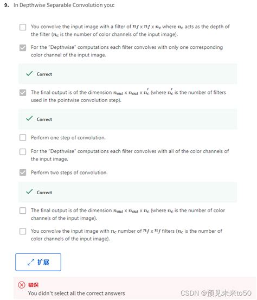
Task: Click the 扩展 expand button
Action: (38, 262)
